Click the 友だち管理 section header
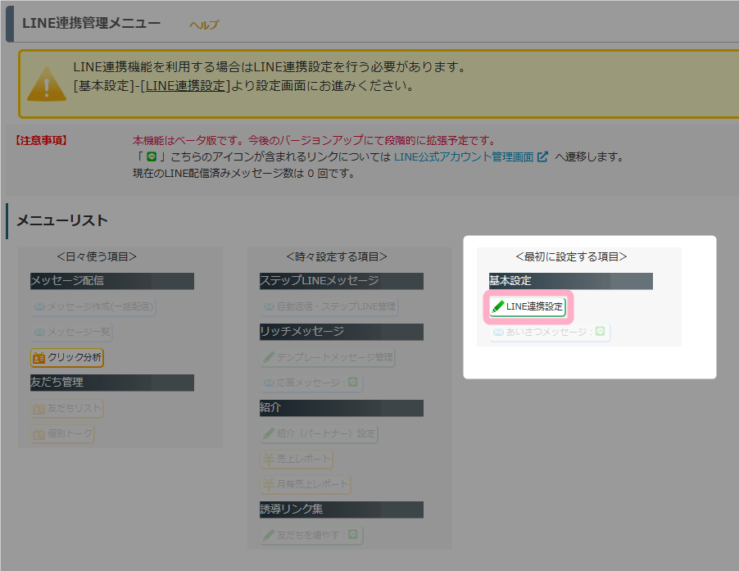The image size is (739, 571). tap(112, 383)
